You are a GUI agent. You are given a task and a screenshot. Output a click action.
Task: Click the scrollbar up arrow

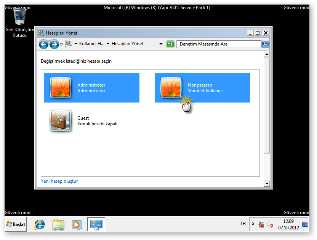(x=267, y=54)
